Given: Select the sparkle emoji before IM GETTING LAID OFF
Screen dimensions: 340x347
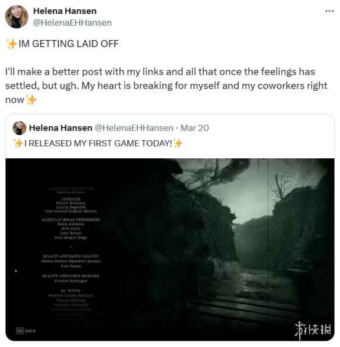Looking at the screenshot, I should (12, 44).
